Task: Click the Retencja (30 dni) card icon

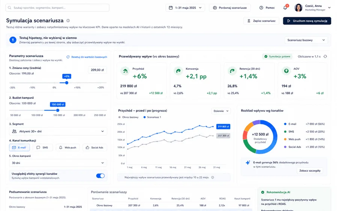Action: click(232, 71)
